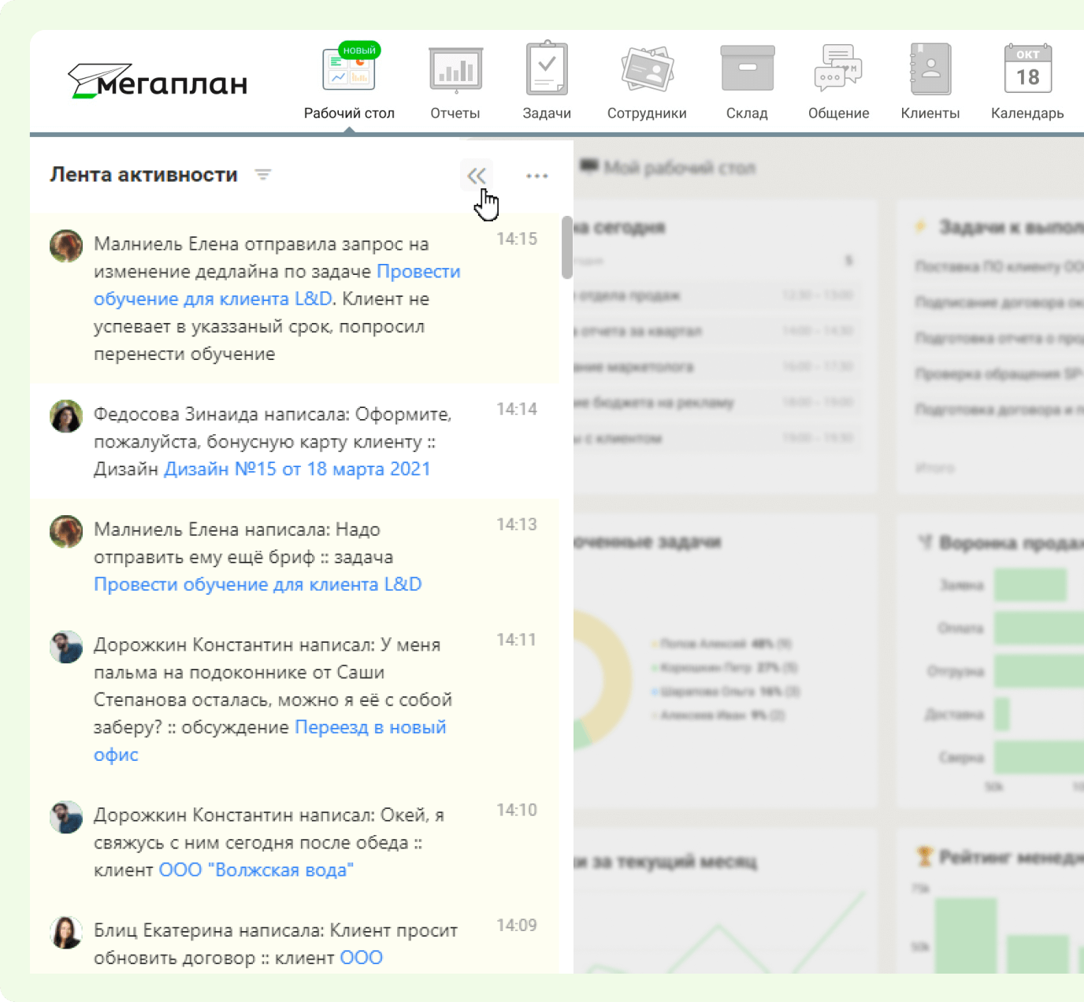
Task: Open the Склад box icon
Action: [x=748, y=69]
